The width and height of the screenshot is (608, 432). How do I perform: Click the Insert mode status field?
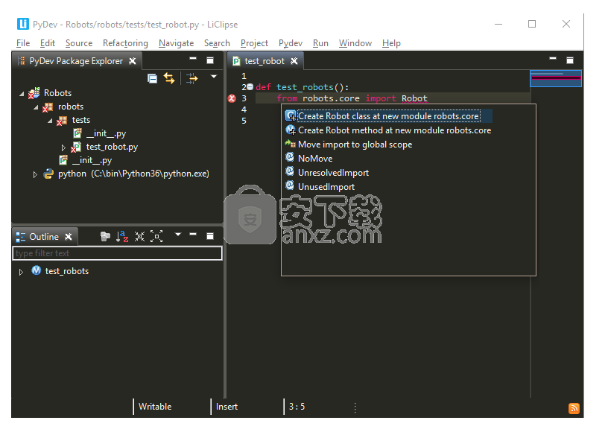pos(227,407)
